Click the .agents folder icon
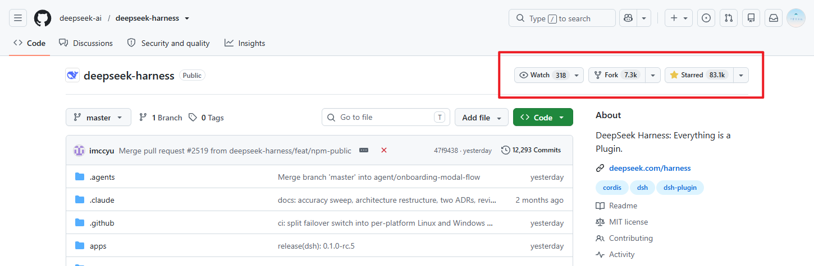The image size is (814, 266). [x=80, y=177]
